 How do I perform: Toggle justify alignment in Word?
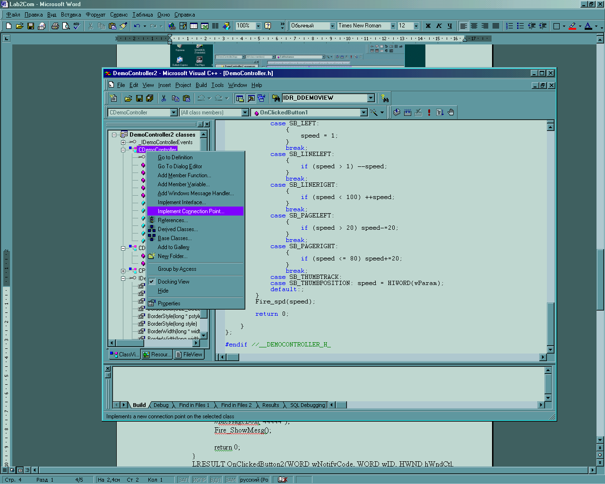coord(496,26)
